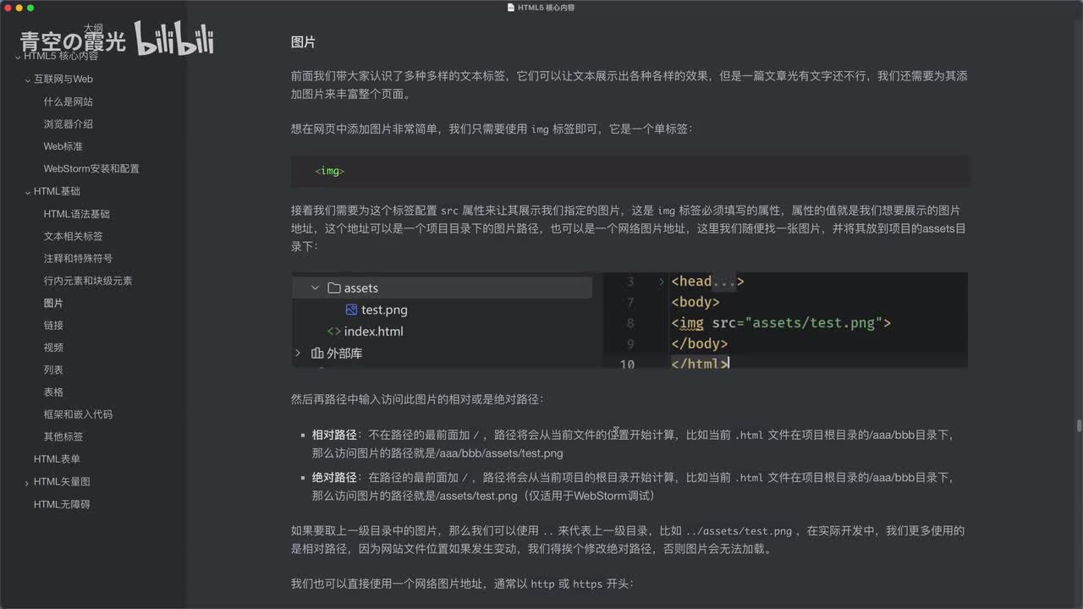The height and width of the screenshot is (609, 1083).
Task: Click the green full-screen window button
Action: coord(31,8)
